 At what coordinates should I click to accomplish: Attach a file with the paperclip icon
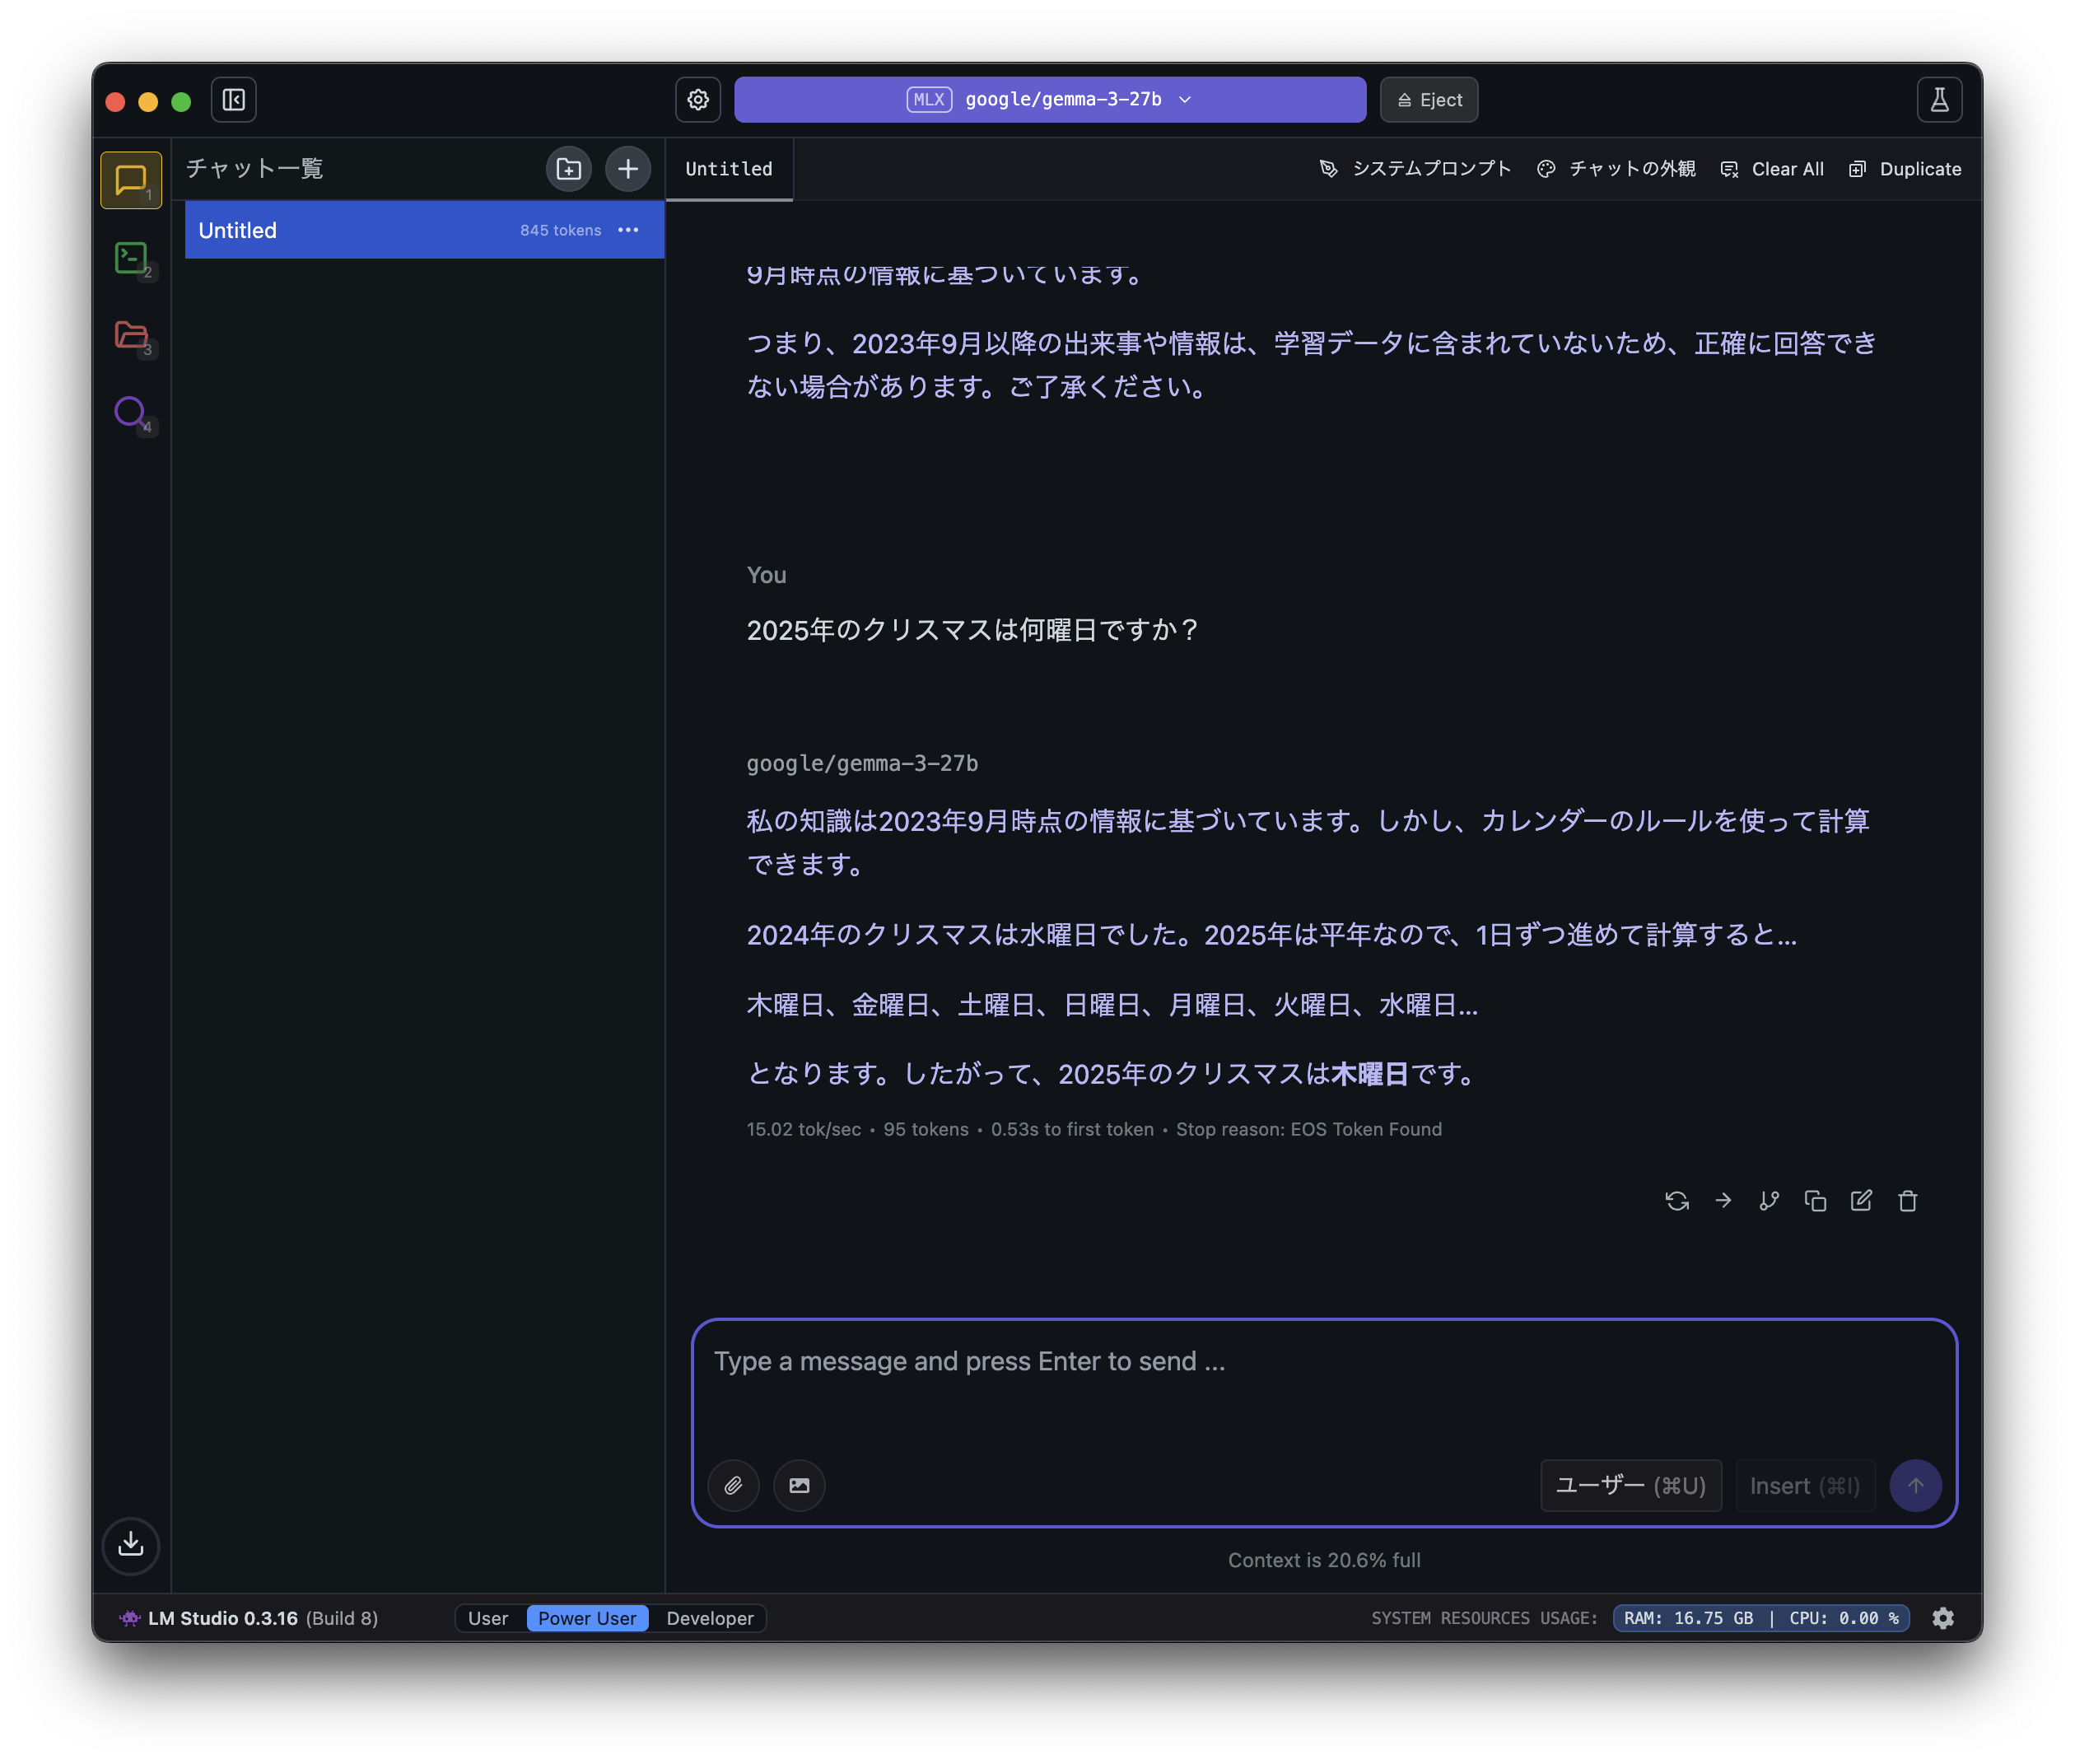(x=734, y=1485)
